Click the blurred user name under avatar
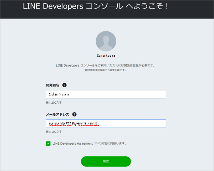 pyautogui.click(x=106, y=56)
